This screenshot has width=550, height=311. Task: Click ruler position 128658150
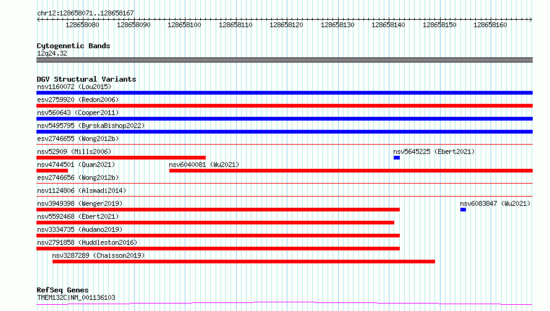(x=440, y=25)
